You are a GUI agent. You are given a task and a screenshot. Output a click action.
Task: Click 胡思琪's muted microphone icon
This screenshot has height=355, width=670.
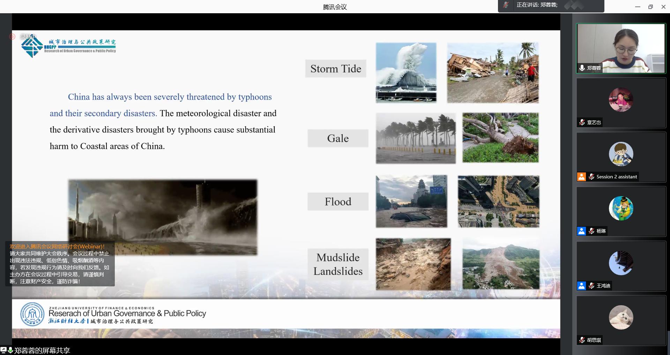point(582,340)
